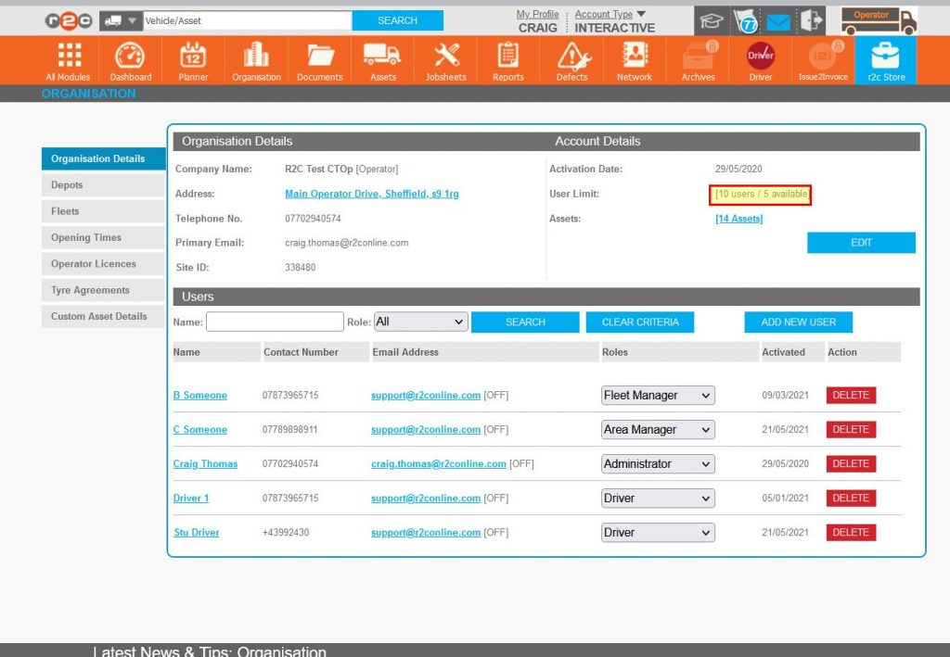Viewport: 950px width, 657px height.
Task: Click the ADD NEW USER button
Action: pos(798,322)
